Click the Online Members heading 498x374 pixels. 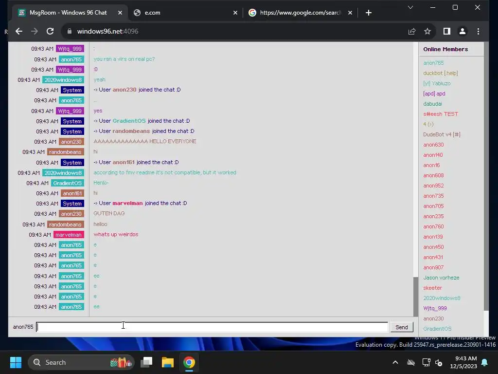coord(445,49)
